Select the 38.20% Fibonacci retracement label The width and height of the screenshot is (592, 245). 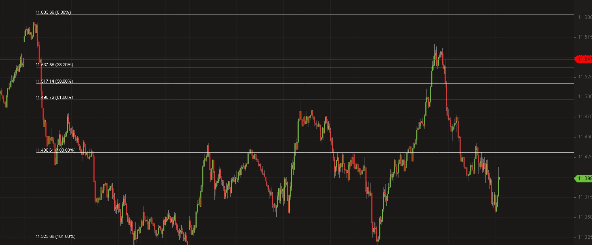click(54, 65)
